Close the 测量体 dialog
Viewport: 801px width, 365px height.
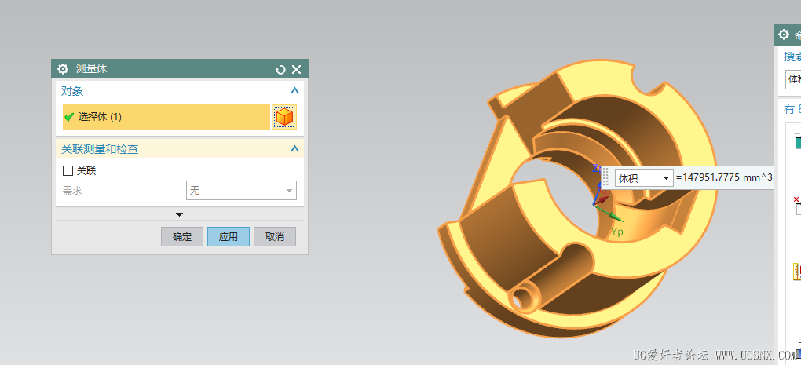click(x=296, y=69)
